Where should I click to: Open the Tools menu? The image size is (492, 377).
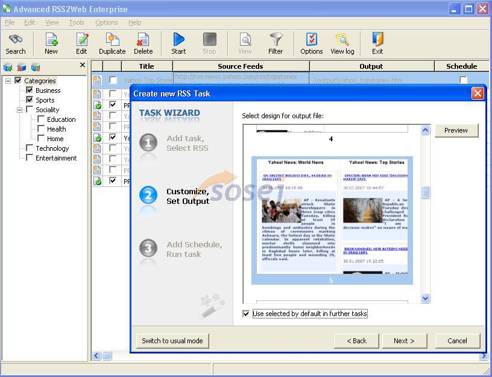pyautogui.click(x=77, y=22)
